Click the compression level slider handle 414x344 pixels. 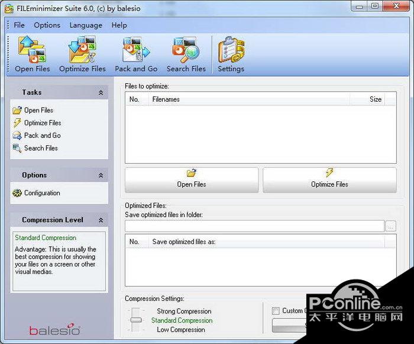point(136,320)
